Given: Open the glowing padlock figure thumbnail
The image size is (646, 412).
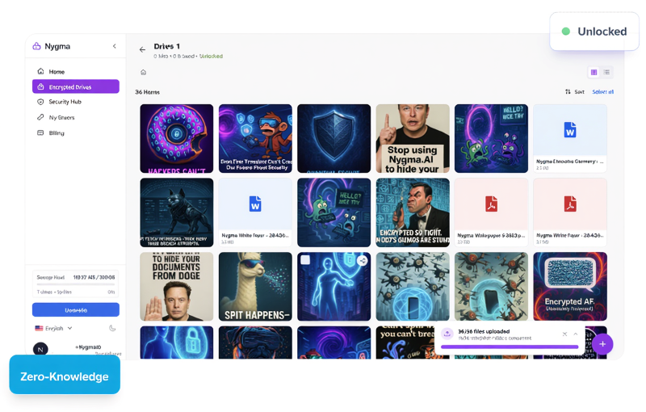Looking at the screenshot, I should (177, 343).
